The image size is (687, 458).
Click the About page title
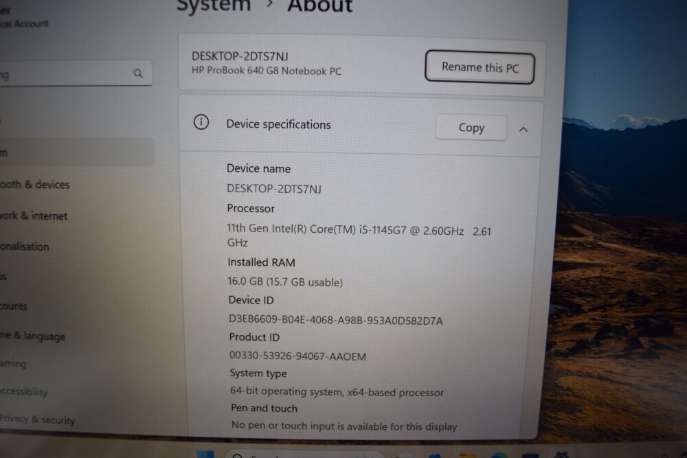coord(320,6)
